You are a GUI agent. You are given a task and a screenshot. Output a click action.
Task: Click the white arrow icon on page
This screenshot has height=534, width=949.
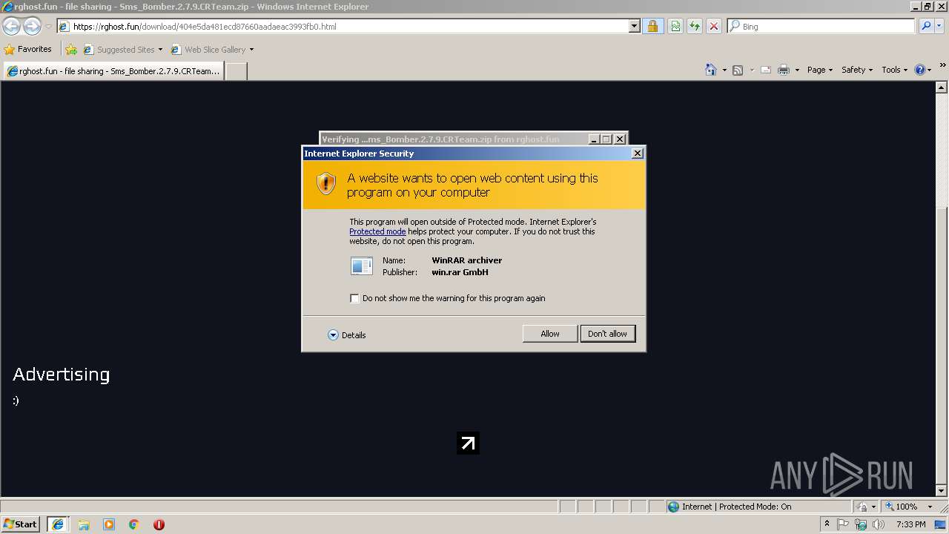click(x=468, y=443)
